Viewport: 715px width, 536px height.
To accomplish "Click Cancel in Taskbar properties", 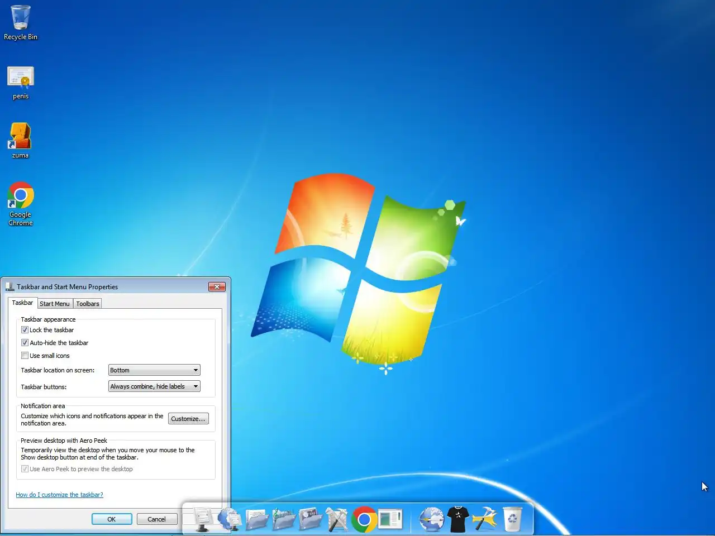I will pyautogui.click(x=156, y=519).
